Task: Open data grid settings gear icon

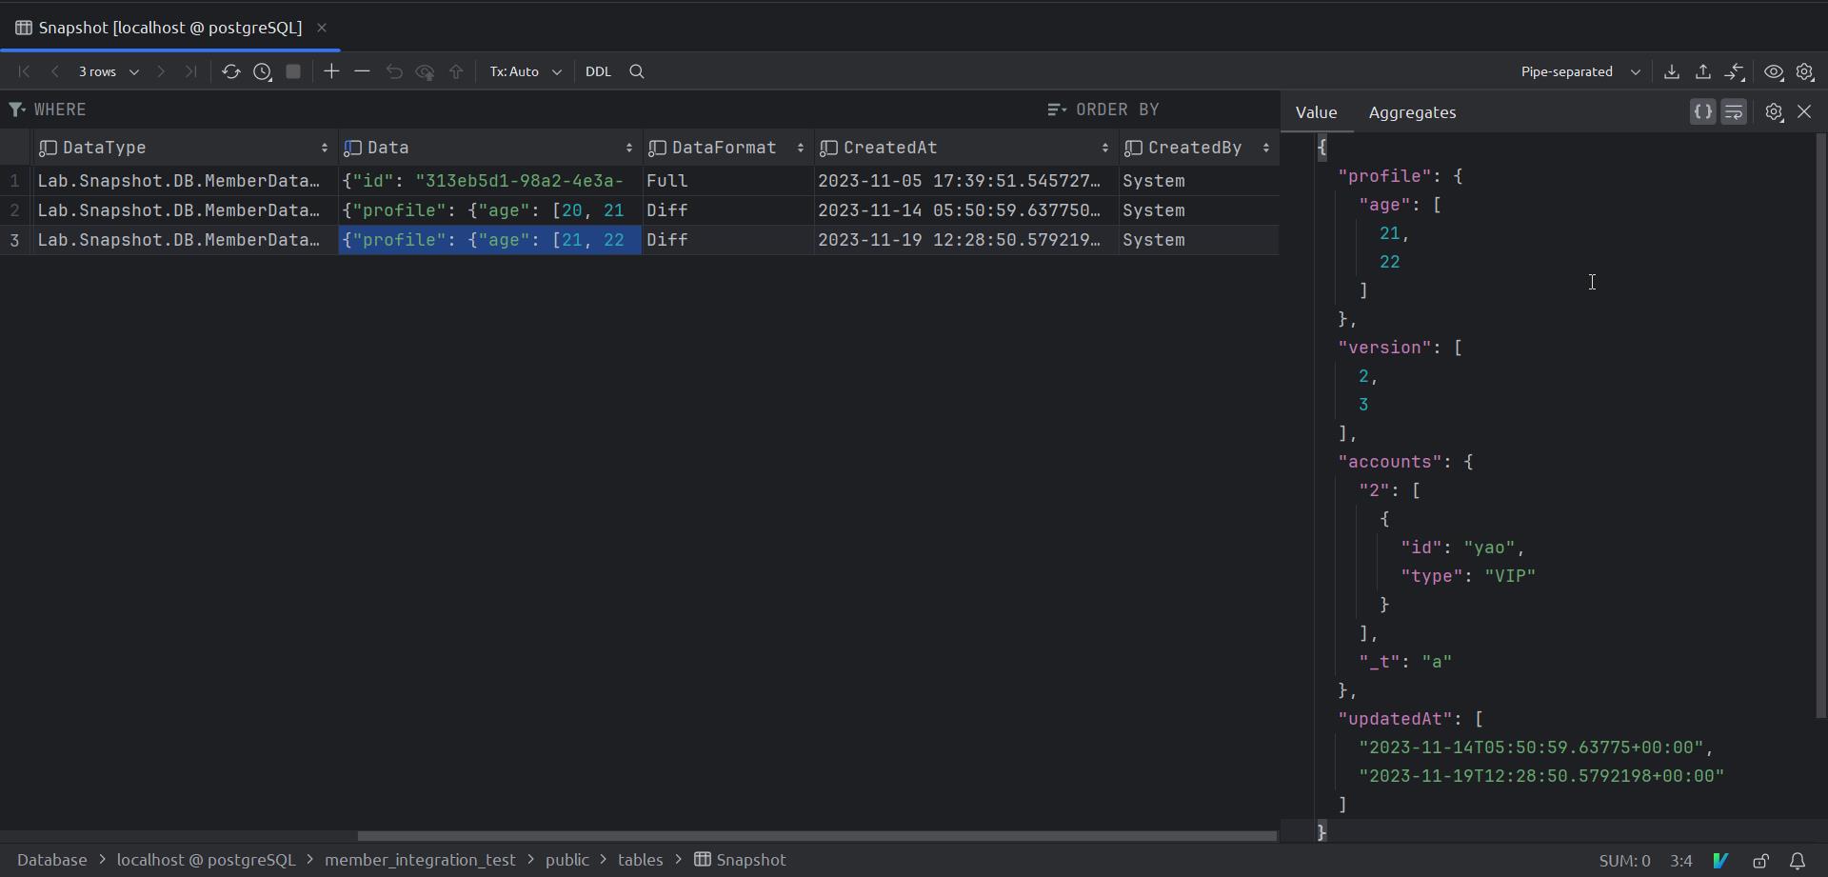Action: [1804, 71]
